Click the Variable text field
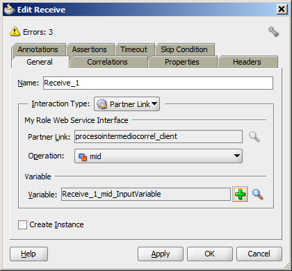This screenshot has height=271, width=292. [146, 194]
